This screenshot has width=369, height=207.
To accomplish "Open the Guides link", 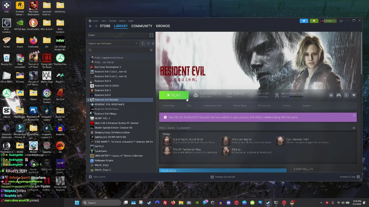I will (x=287, y=106).
